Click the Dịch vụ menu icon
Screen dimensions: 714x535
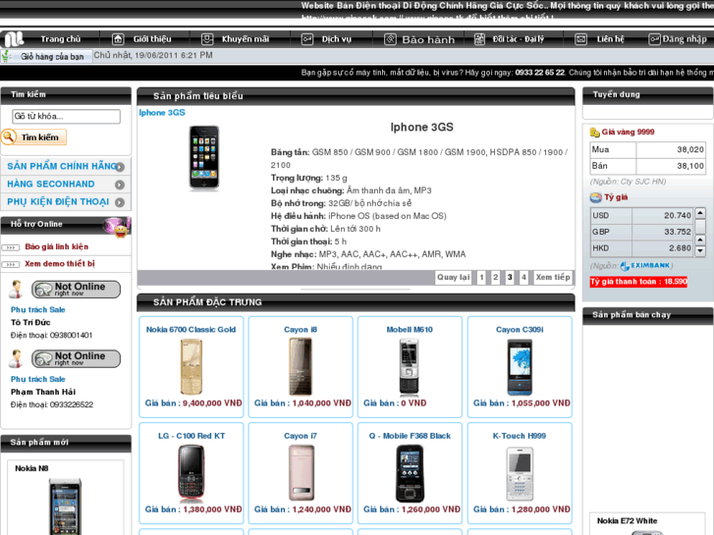coord(307,39)
